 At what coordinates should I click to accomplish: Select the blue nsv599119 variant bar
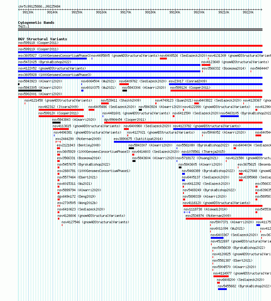point(140,52)
